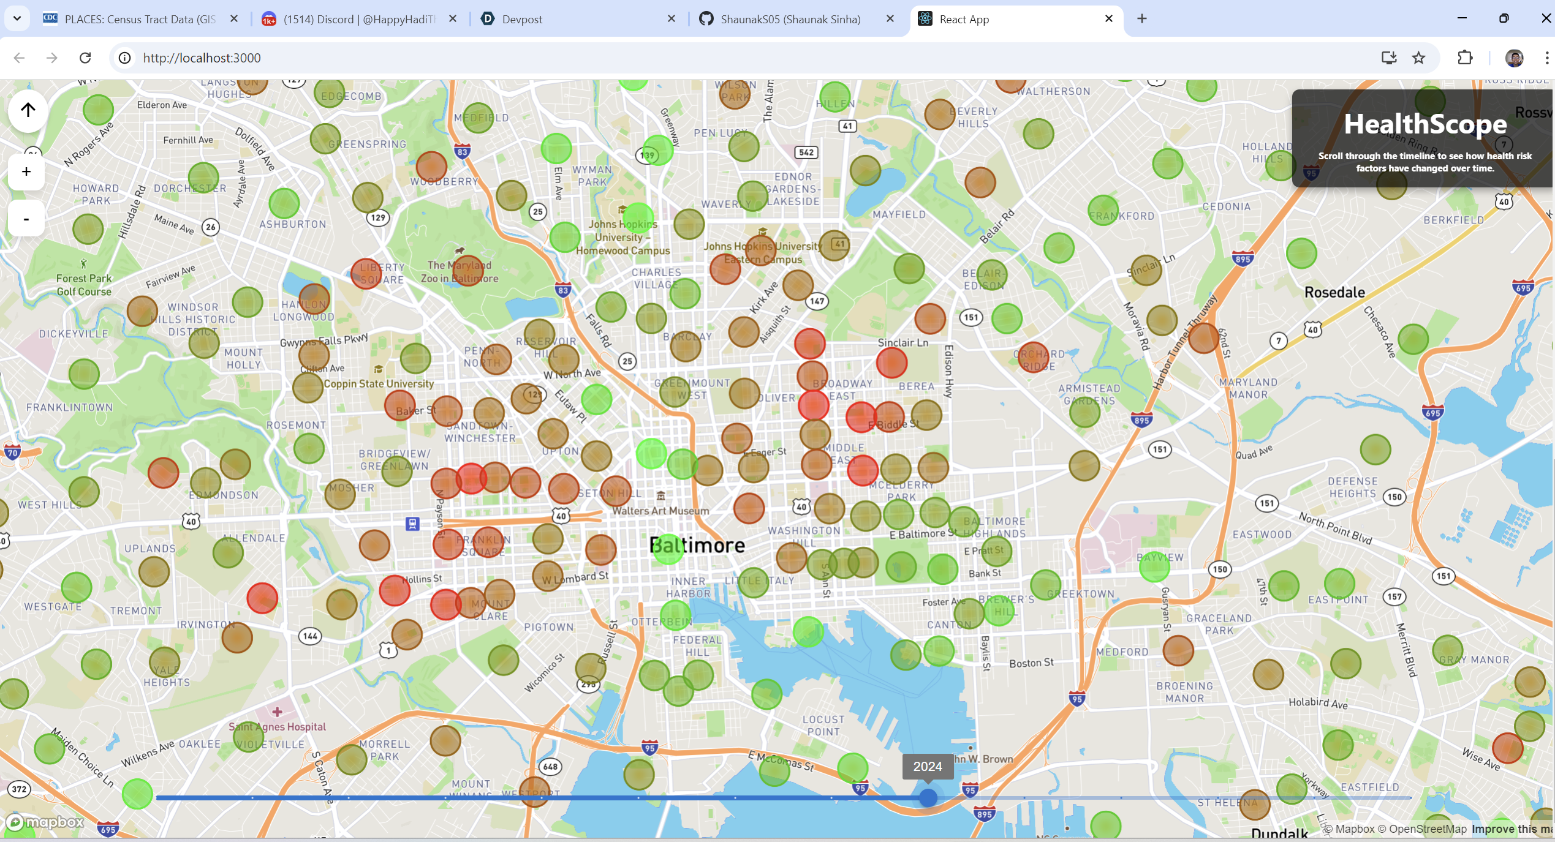
Task: Open the browser Extensions puzzle icon
Action: pos(1465,58)
